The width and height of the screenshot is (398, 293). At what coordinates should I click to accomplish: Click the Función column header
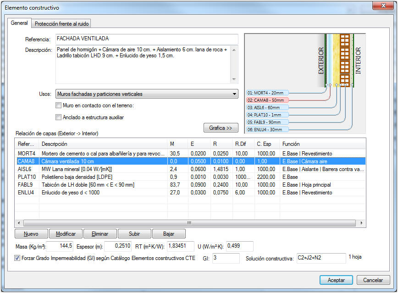tap(321, 144)
